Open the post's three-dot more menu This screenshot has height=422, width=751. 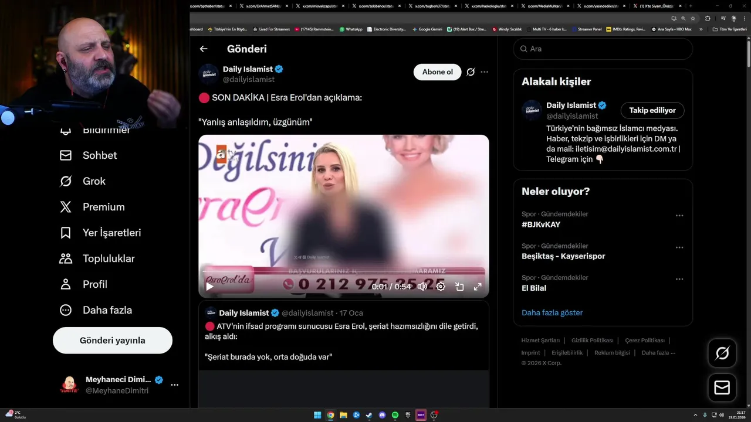[x=485, y=72]
